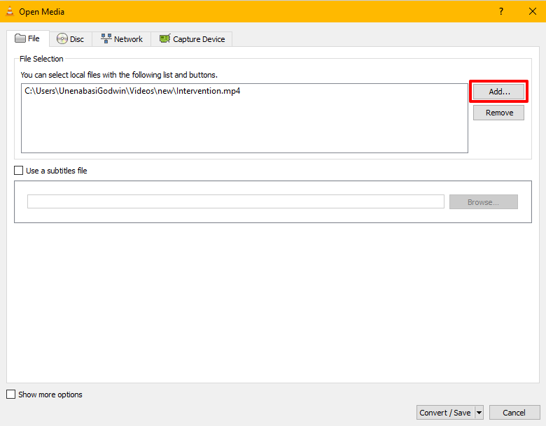Close the Open Media dialog
Image resolution: width=546 pixels, height=426 pixels.
[533, 11]
